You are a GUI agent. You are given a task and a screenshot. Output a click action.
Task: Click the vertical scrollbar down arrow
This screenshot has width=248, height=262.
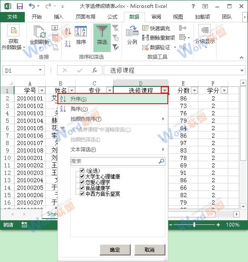[x=243, y=206]
